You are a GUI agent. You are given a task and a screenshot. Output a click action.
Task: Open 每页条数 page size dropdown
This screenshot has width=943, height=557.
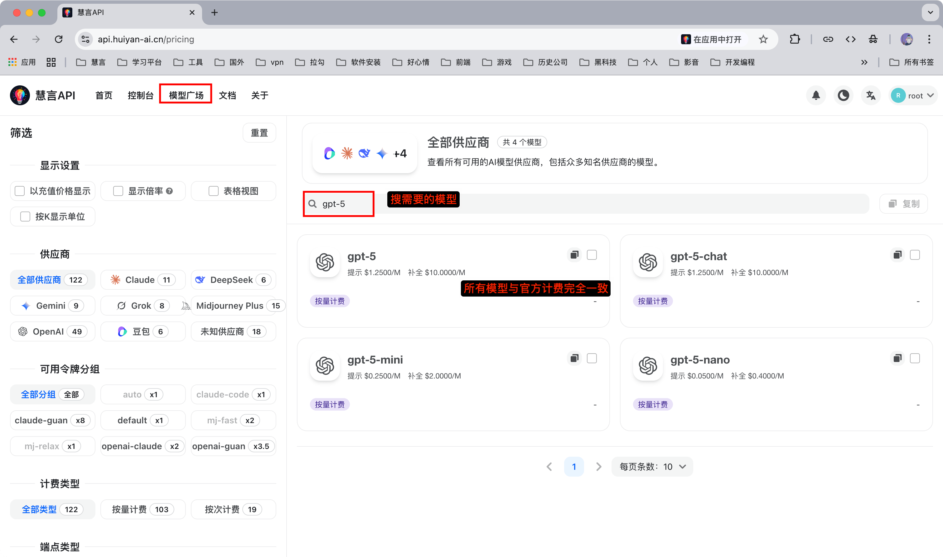point(652,467)
